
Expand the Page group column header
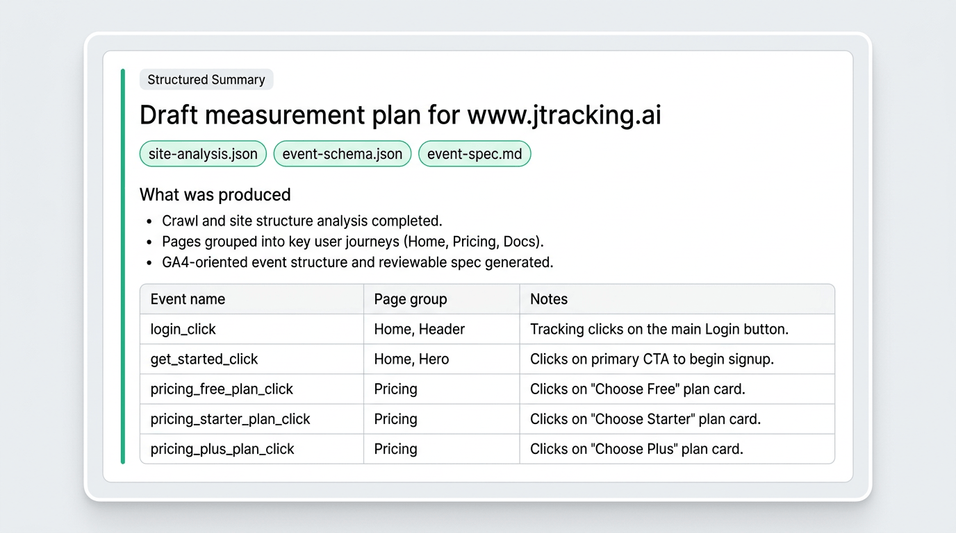pos(410,299)
